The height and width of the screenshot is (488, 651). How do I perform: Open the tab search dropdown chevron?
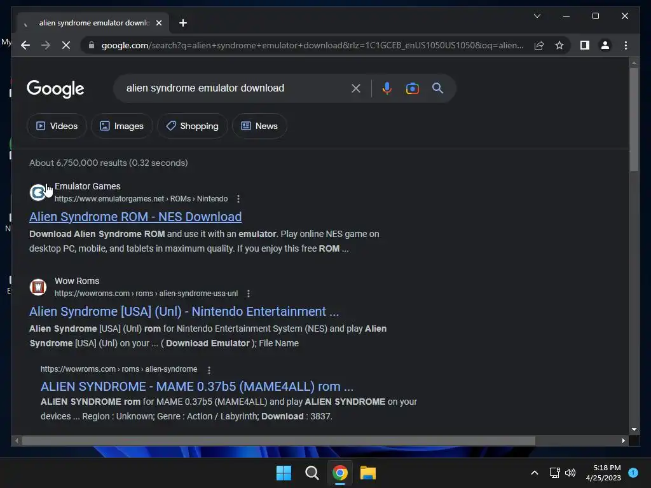pos(537,16)
